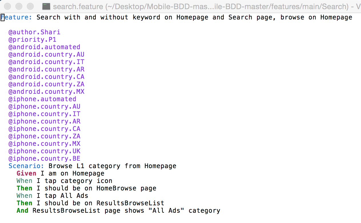Click the 'HomeBrowse page' step text
This screenshot has width=361, height=223.
tap(126, 188)
